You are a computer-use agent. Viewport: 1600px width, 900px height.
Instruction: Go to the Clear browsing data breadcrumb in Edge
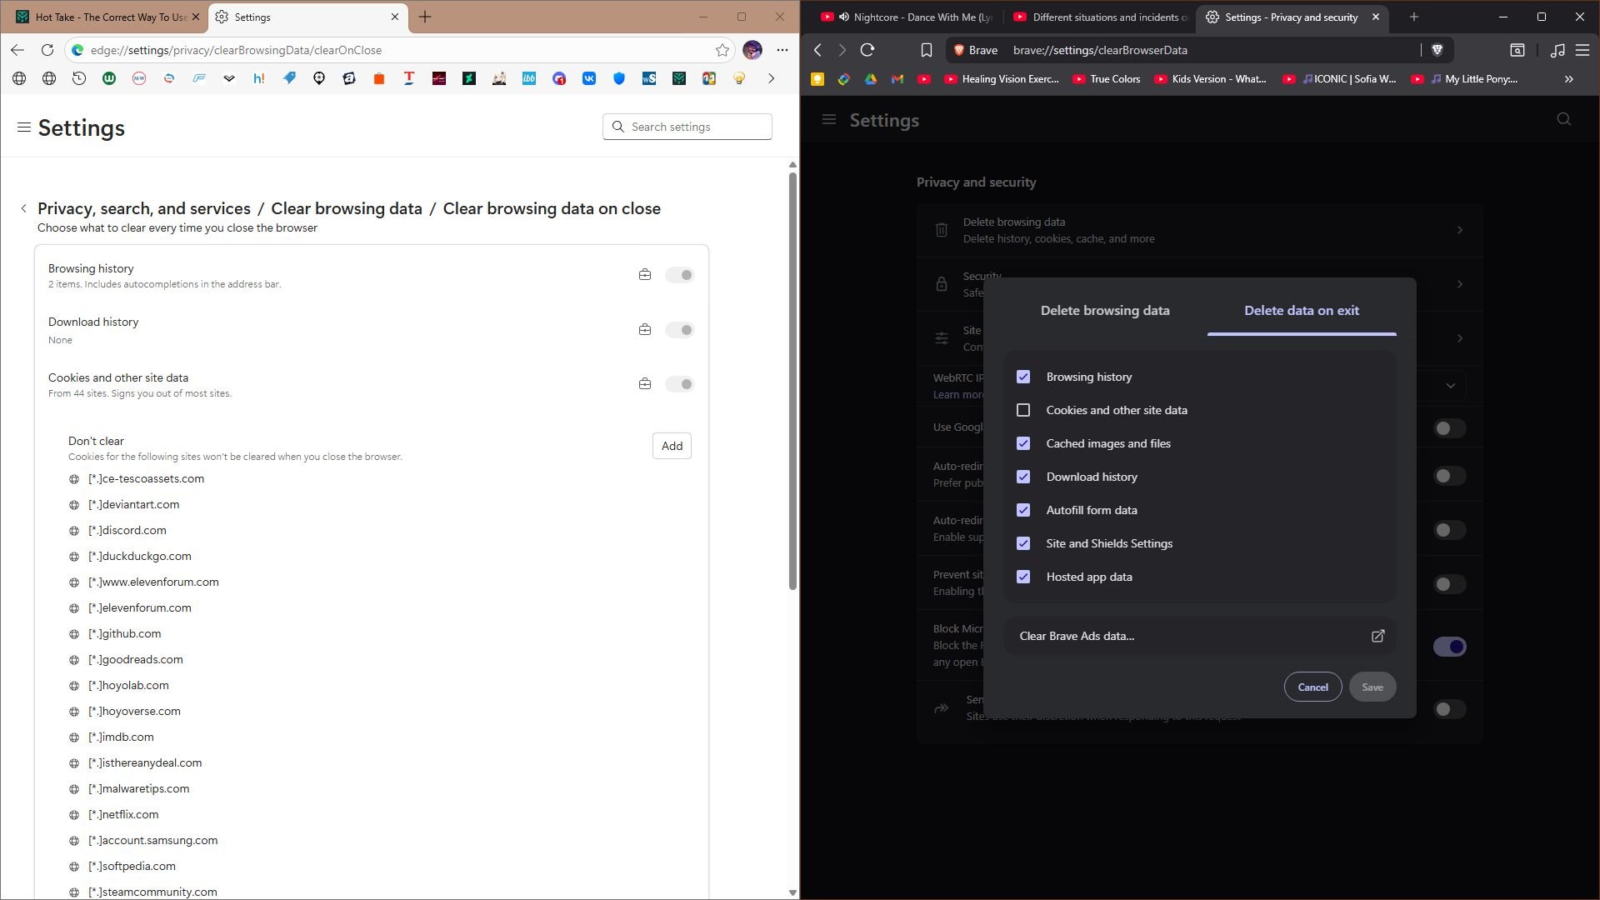pos(347,208)
